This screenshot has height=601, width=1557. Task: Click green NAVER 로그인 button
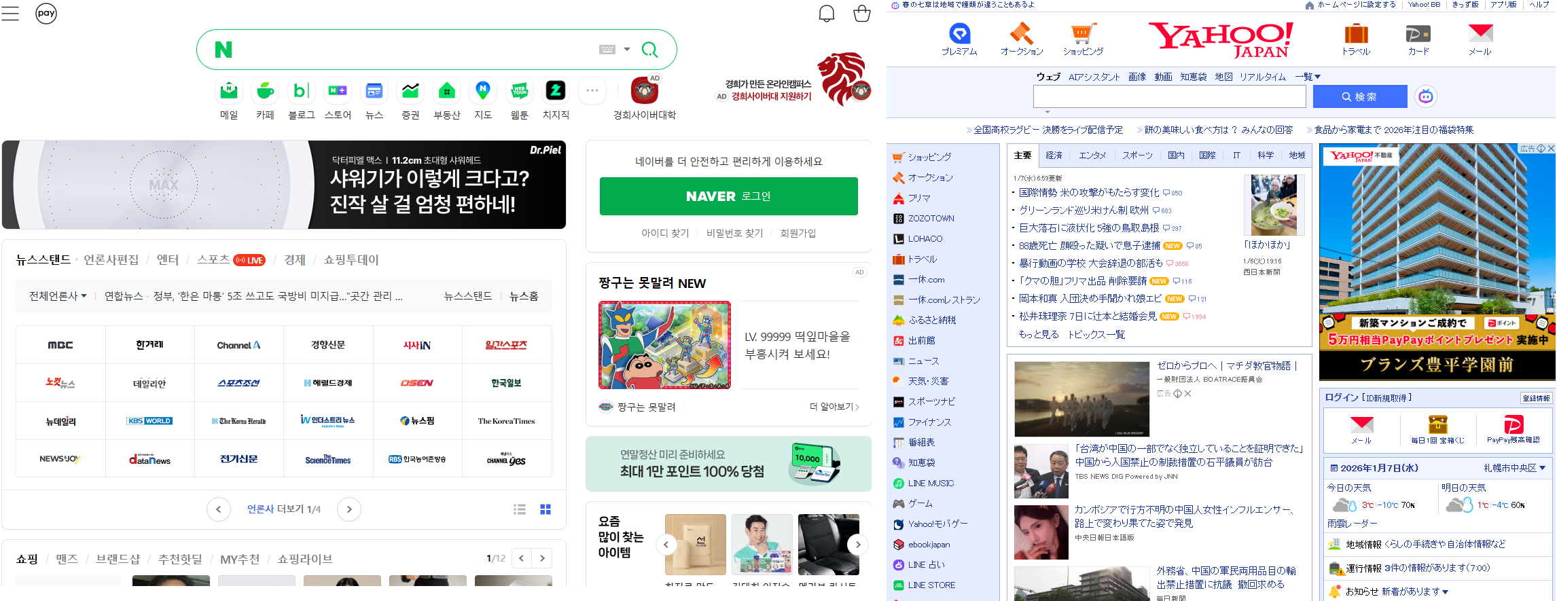[x=728, y=196]
